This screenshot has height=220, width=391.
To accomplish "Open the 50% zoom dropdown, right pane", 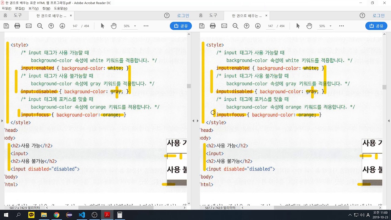I will (x=326, y=26).
